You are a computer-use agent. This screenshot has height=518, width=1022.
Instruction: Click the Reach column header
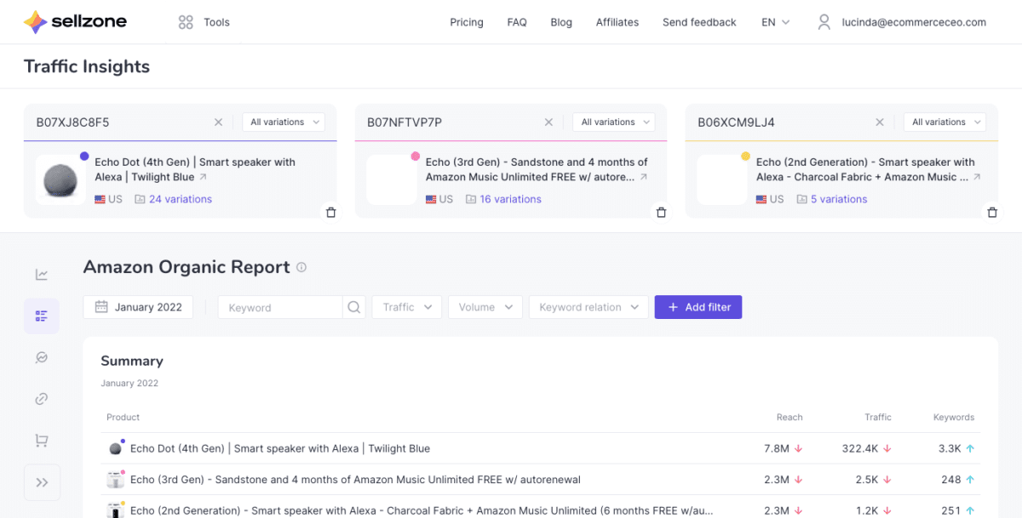pos(789,417)
